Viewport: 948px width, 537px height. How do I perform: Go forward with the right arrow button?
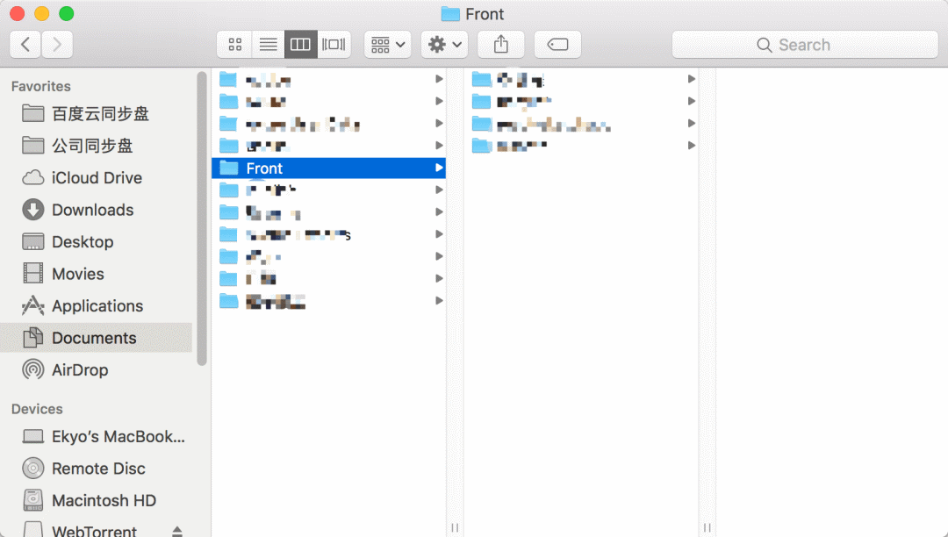pos(57,45)
